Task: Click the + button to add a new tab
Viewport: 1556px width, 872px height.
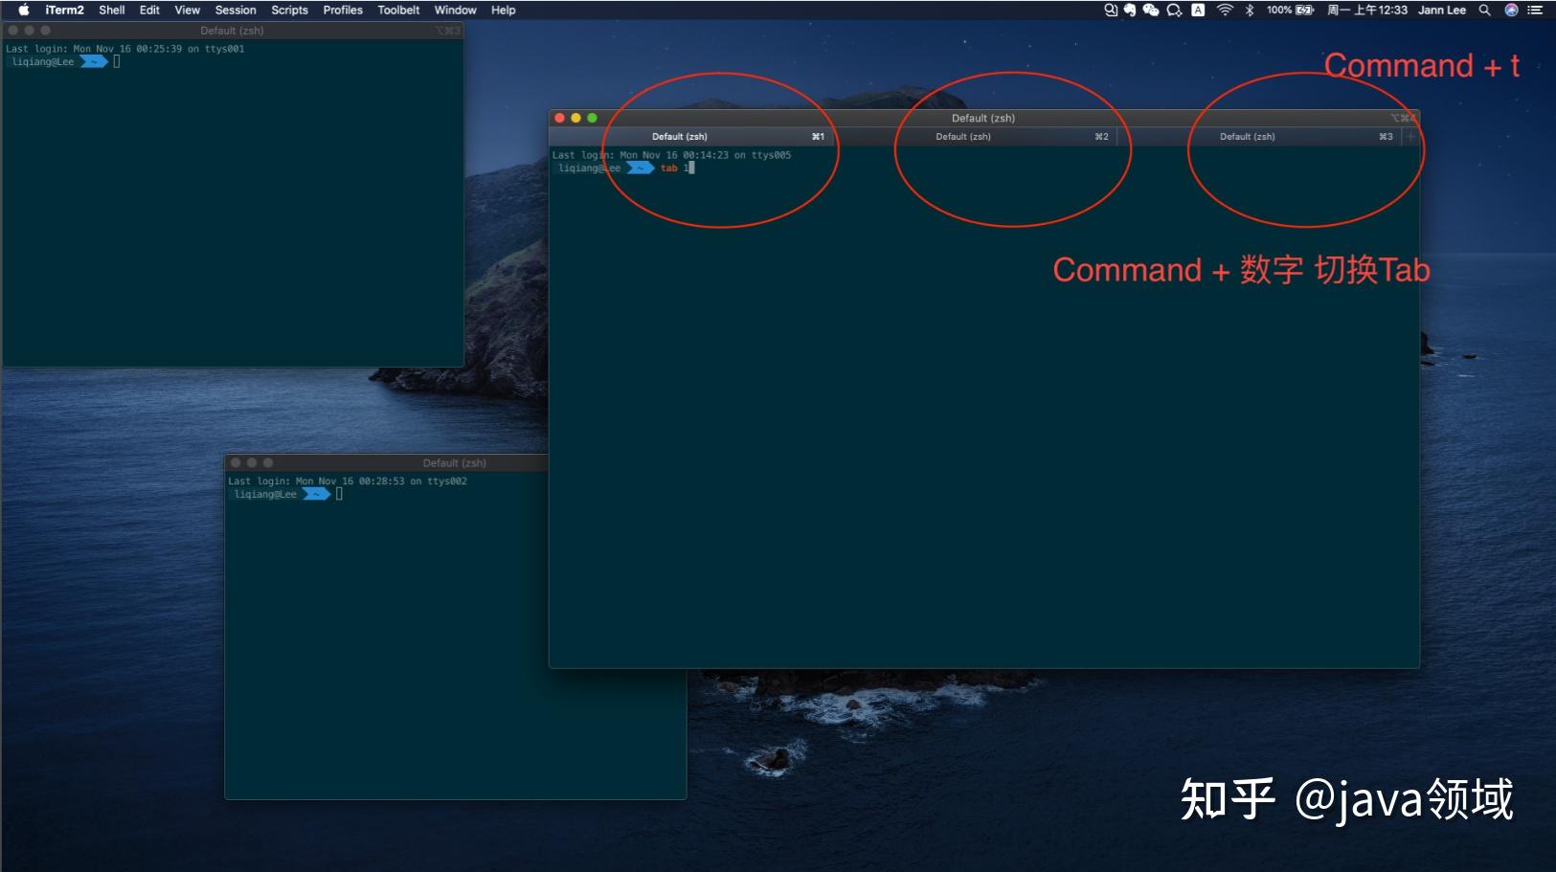Action: point(1411,136)
